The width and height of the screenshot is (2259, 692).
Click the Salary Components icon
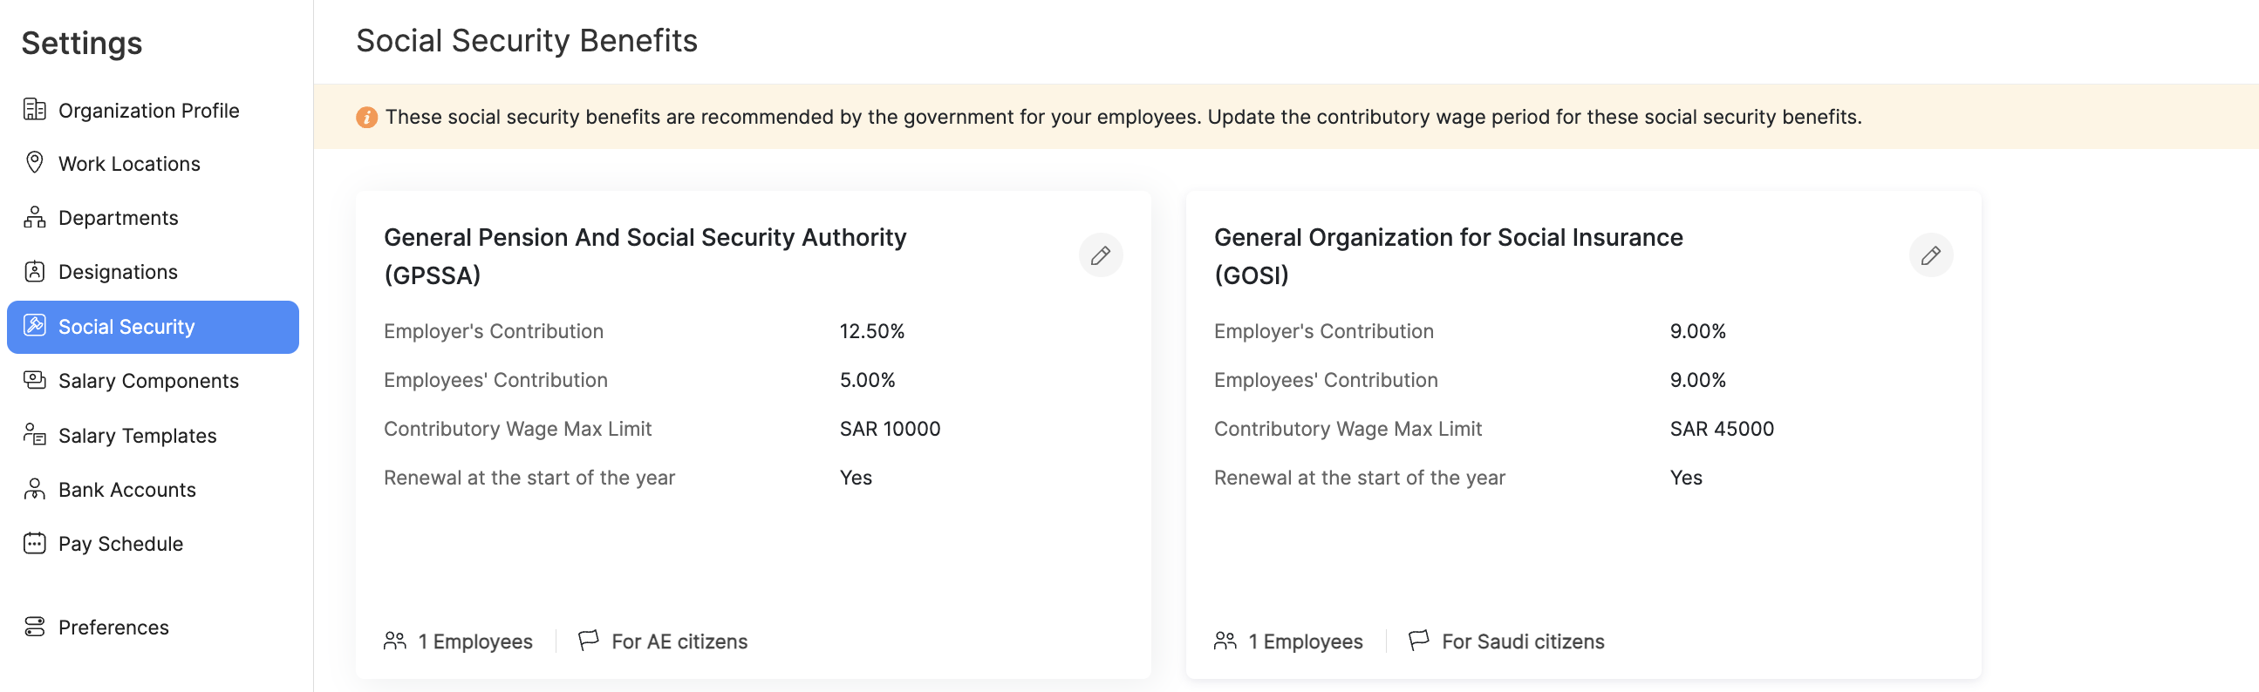point(34,380)
